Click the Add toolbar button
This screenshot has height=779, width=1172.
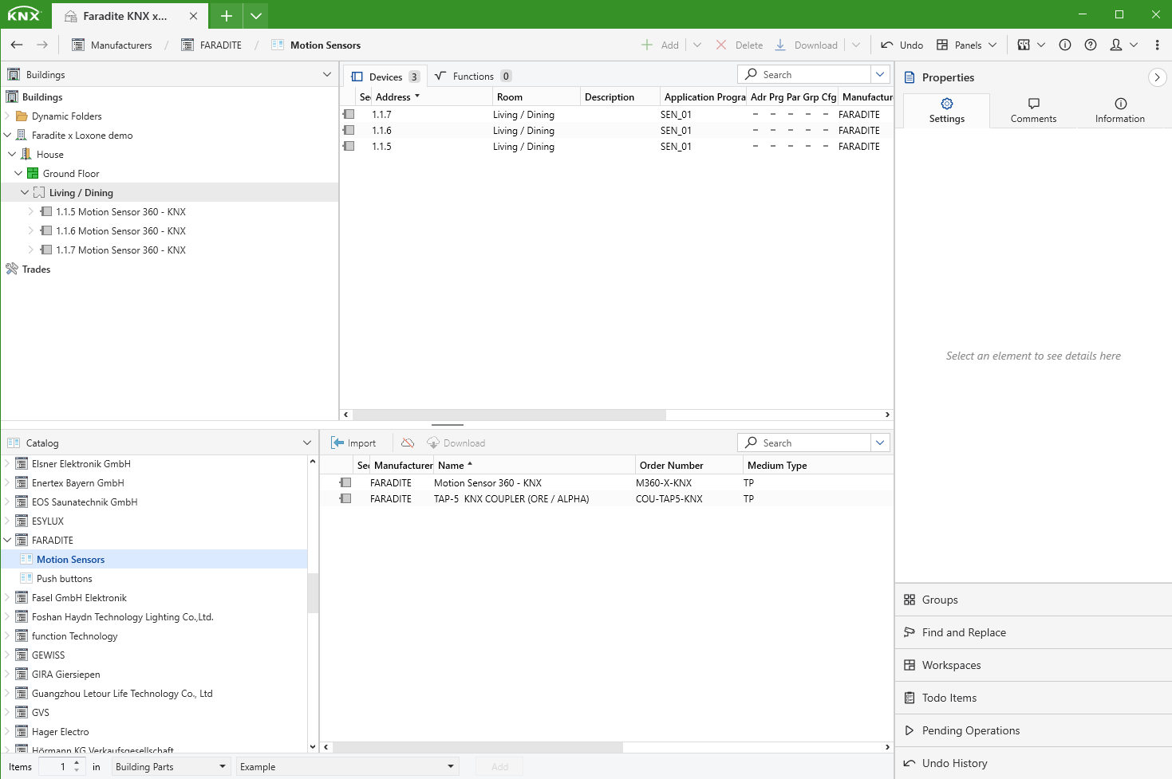point(661,45)
